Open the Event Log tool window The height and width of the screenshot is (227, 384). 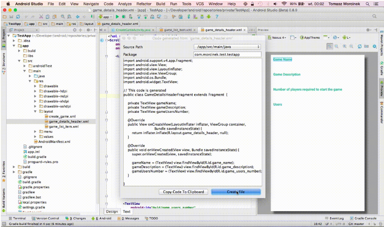tap(334, 218)
